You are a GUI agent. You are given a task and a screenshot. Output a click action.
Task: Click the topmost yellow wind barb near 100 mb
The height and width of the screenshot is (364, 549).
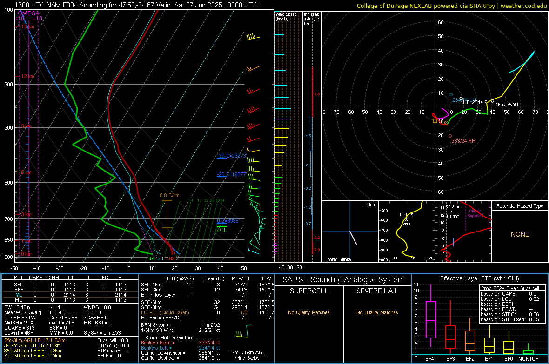(253, 36)
